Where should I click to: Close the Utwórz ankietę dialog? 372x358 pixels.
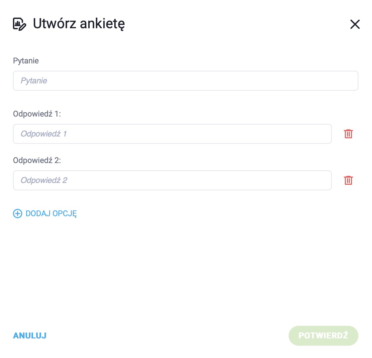click(355, 24)
